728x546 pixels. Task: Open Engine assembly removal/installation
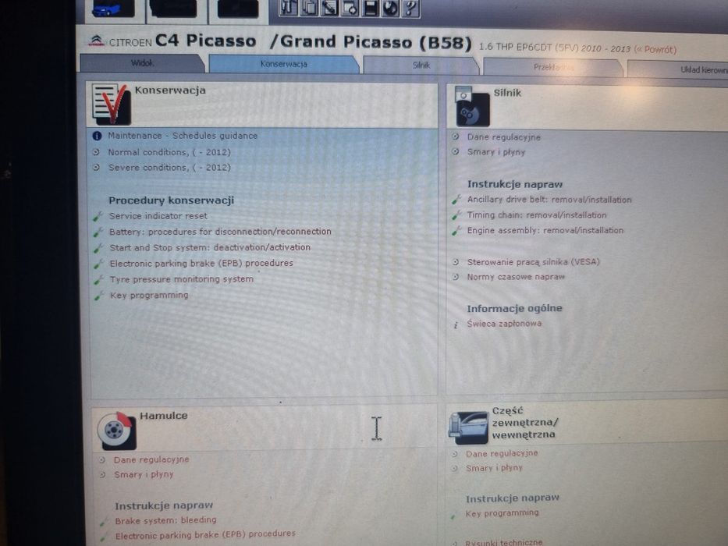[545, 230]
